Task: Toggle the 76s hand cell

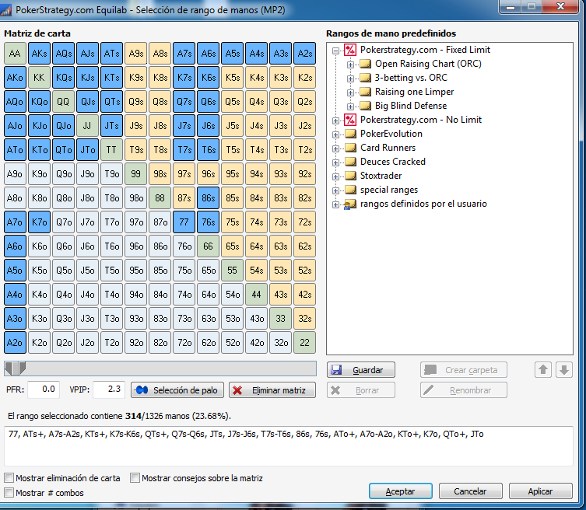Action: point(208,222)
